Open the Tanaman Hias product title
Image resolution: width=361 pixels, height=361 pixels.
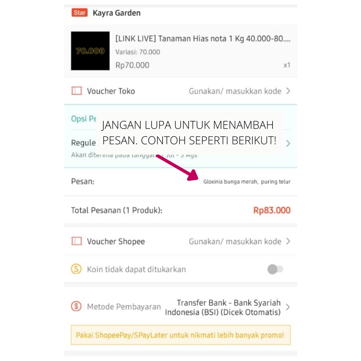[203, 38]
